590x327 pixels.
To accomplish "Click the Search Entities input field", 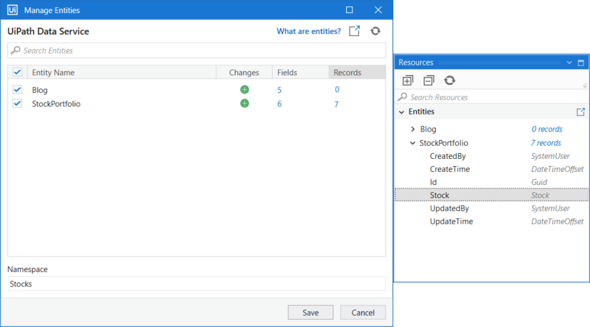I will click(197, 50).
